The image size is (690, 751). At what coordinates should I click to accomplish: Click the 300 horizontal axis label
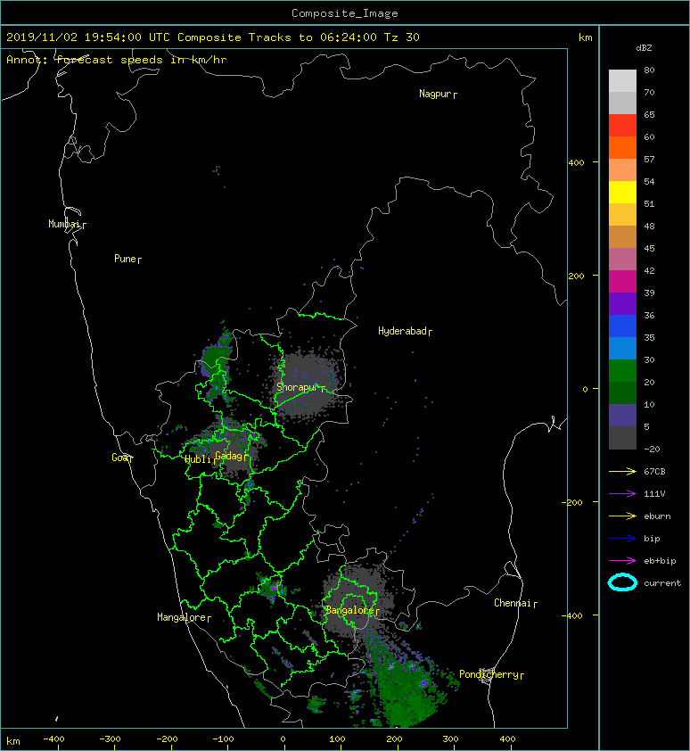coord(450,739)
